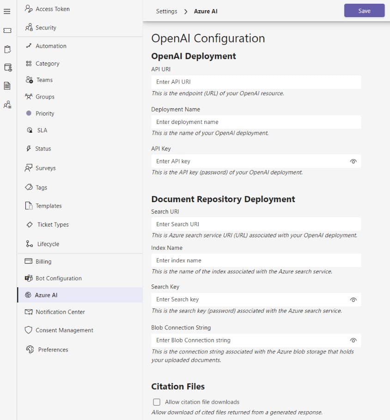Click the Tags icon in sidebar
Screen dimensions: 390x420
28,187
